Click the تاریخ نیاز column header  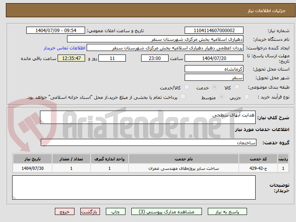pos(33,159)
